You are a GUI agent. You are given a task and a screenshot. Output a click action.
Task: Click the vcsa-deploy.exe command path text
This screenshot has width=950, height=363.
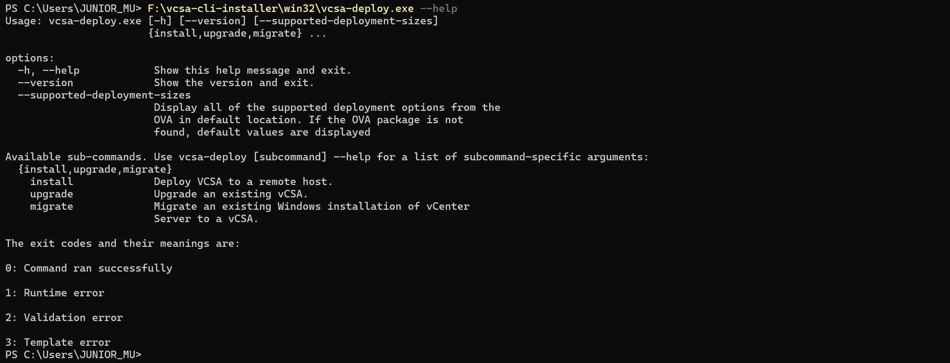pos(280,8)
